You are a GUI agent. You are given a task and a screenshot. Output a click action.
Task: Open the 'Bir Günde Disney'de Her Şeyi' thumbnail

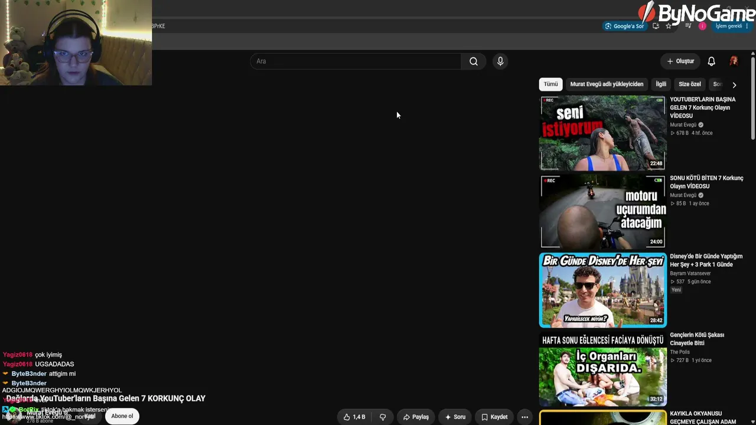coord(602,290)
